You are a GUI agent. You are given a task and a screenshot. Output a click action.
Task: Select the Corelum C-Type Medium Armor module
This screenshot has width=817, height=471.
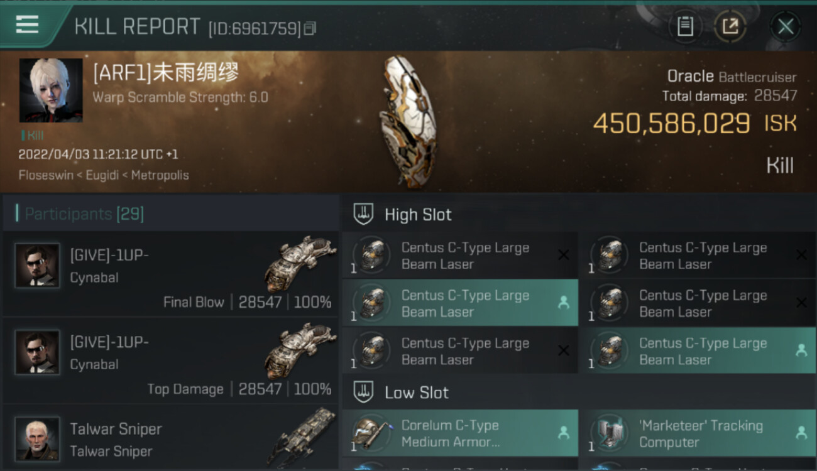point(460,433)
